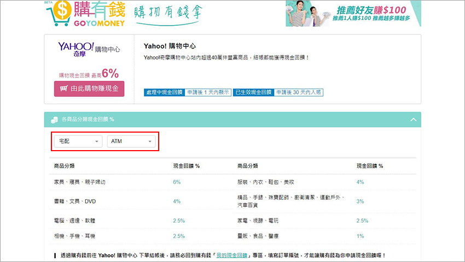
Task: Click the coins icon in the teal header
Action: click(54, 120)
